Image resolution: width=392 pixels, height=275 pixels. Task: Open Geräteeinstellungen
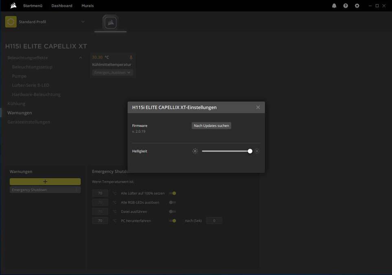[x=29, y=122]
